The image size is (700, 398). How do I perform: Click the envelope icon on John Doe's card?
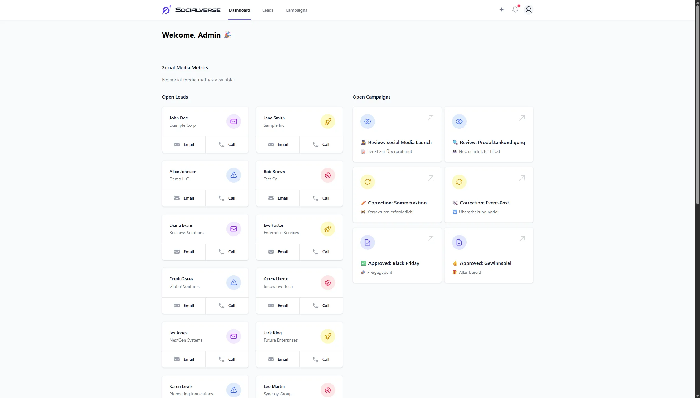tap(233, 121)
